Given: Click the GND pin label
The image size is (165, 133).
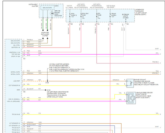Looking at the screenshot, I should 18,90.
